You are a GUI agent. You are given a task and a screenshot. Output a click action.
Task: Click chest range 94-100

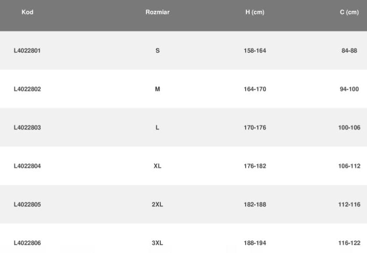click(349, 89)
